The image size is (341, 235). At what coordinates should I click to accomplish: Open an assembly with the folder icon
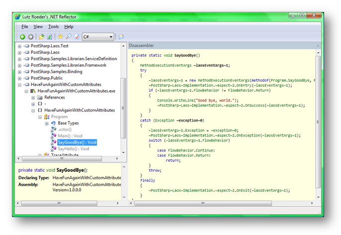click(x=41, y=37)
